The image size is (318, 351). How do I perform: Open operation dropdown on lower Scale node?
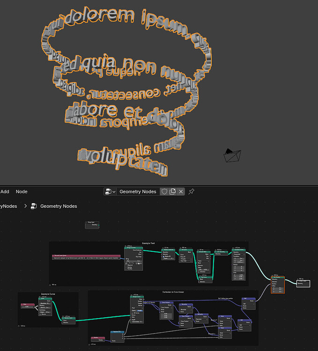point(225,333)
